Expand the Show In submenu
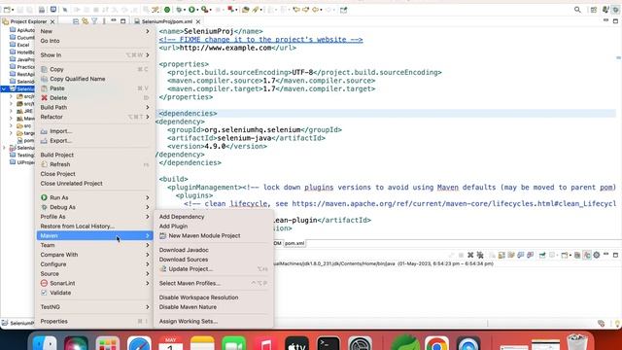This screenshot has width=622, height=350. (x=148, y=54)
